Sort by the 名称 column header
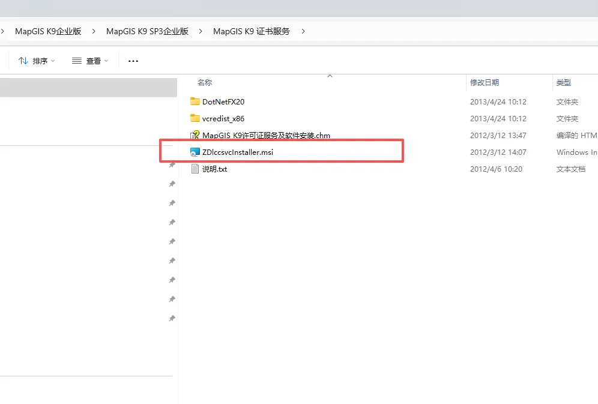Image resolution: width=598 pixels, height=404 pixels. [205, 83]
